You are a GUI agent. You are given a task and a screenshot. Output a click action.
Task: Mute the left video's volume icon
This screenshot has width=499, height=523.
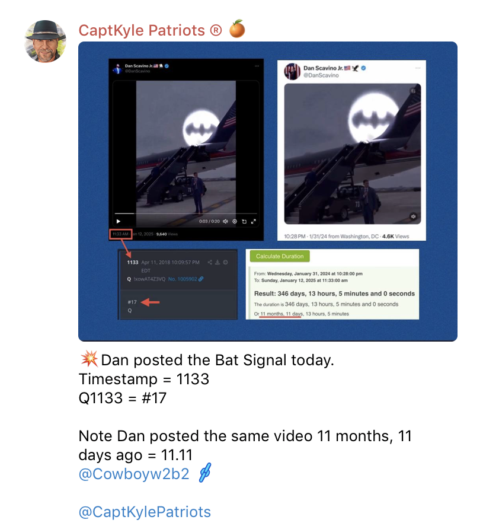pyautogui.click(x=226, y=221)
